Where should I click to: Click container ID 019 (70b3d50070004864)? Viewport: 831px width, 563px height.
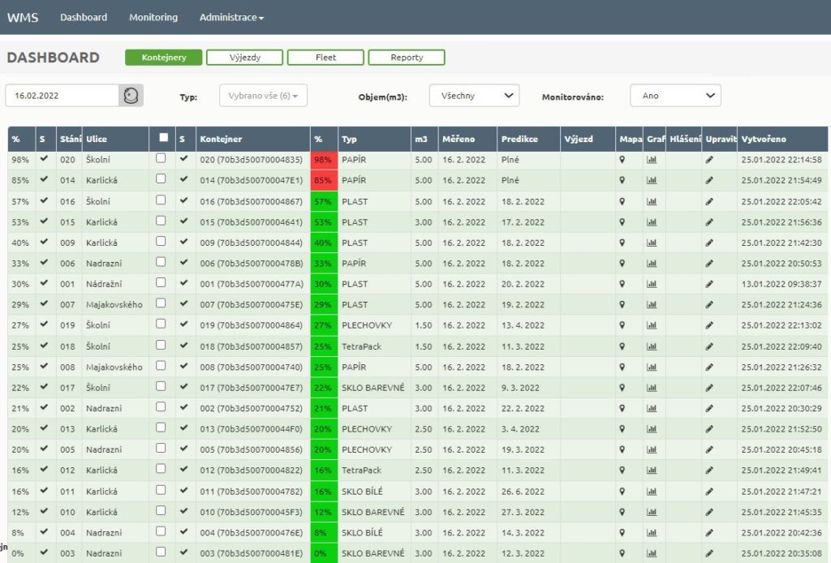click(x=252, y=325)
